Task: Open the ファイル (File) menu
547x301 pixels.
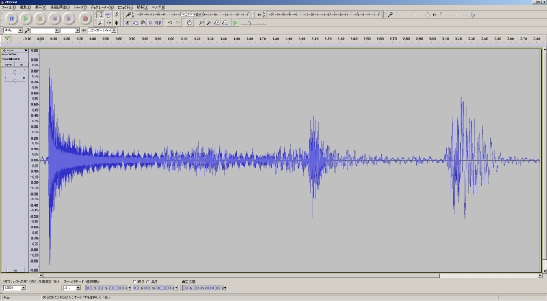Action: tap(9, 7)
